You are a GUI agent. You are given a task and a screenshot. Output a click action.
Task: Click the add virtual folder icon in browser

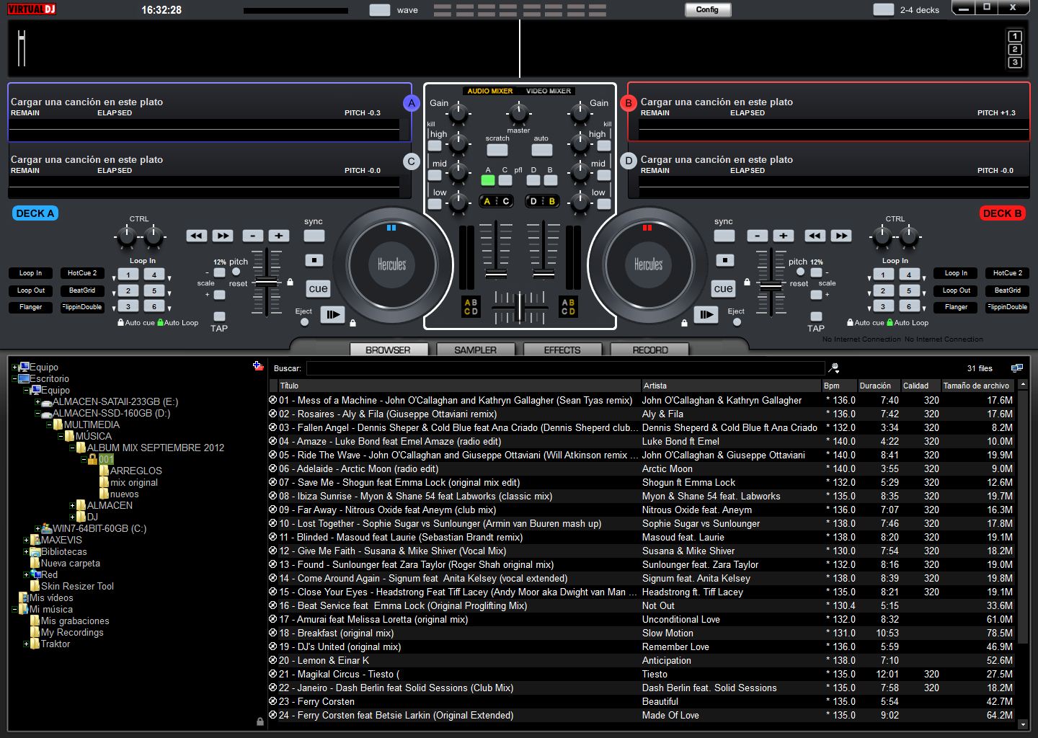coord(258,366)
